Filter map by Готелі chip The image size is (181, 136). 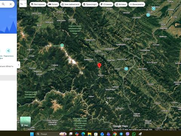pyautogui.click(x=53, y=4)
